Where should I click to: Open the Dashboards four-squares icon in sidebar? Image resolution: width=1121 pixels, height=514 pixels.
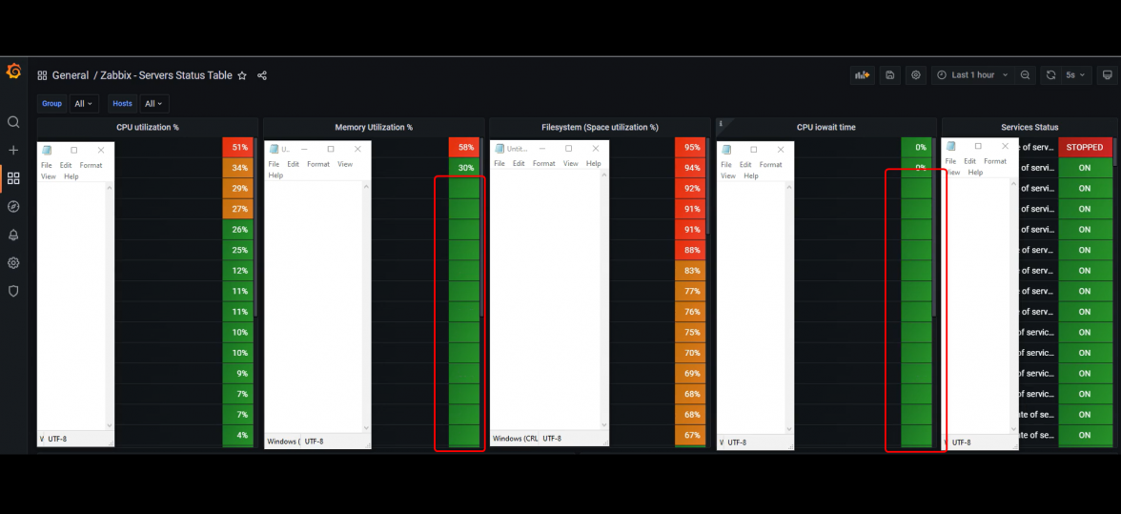[x=13, y=178]
